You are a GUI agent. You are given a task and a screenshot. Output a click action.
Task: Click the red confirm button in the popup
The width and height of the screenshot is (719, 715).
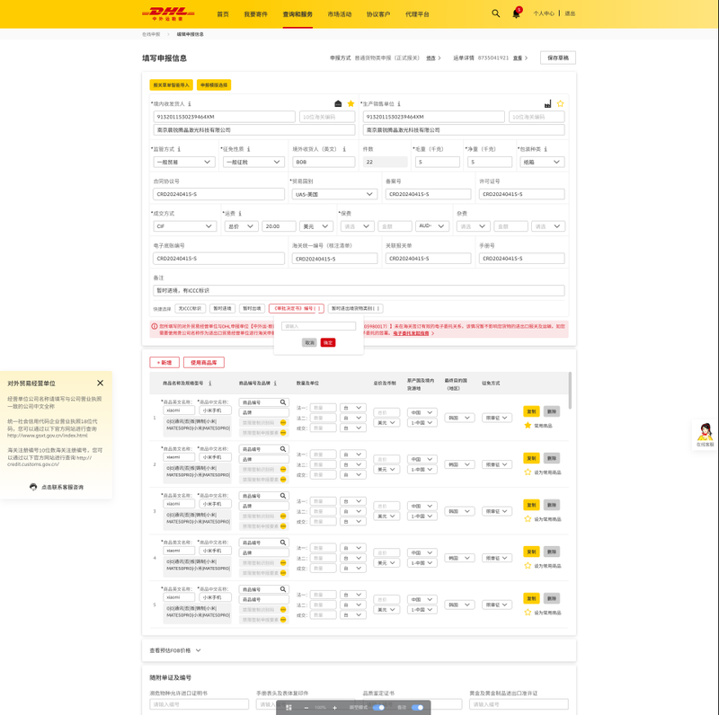click(328, 343)
